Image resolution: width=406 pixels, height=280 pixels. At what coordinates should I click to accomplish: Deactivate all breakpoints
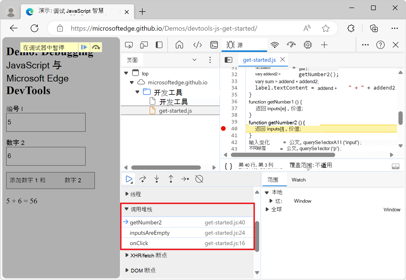(x=199, y=179)
